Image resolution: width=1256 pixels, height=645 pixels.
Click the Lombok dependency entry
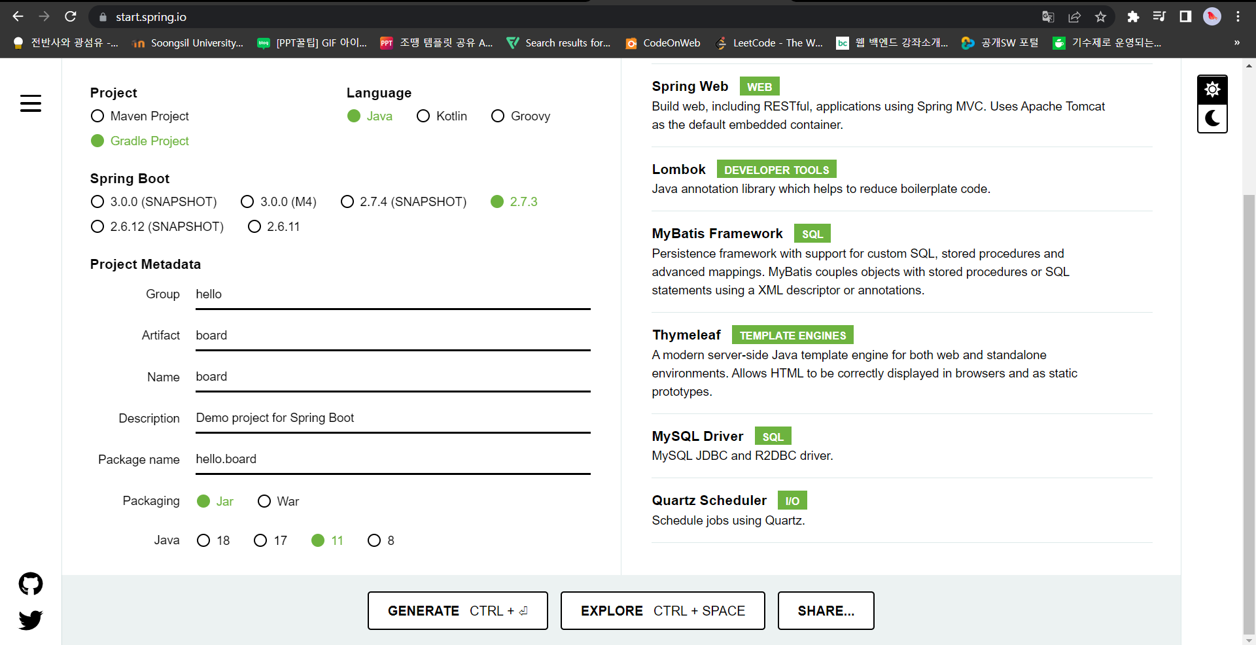pos(902,179)
